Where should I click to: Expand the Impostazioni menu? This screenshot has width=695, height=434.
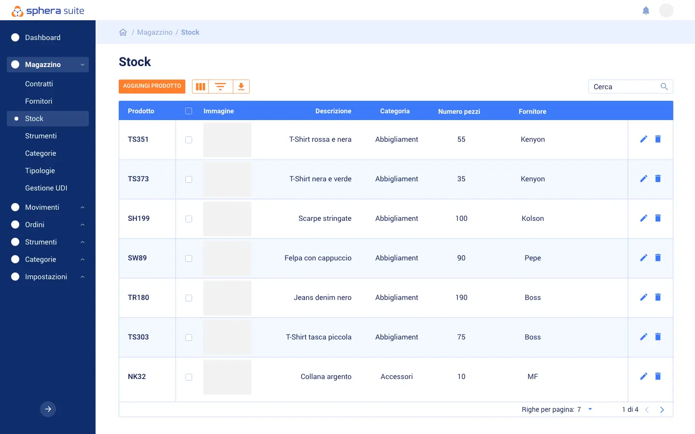click(48, 277)
